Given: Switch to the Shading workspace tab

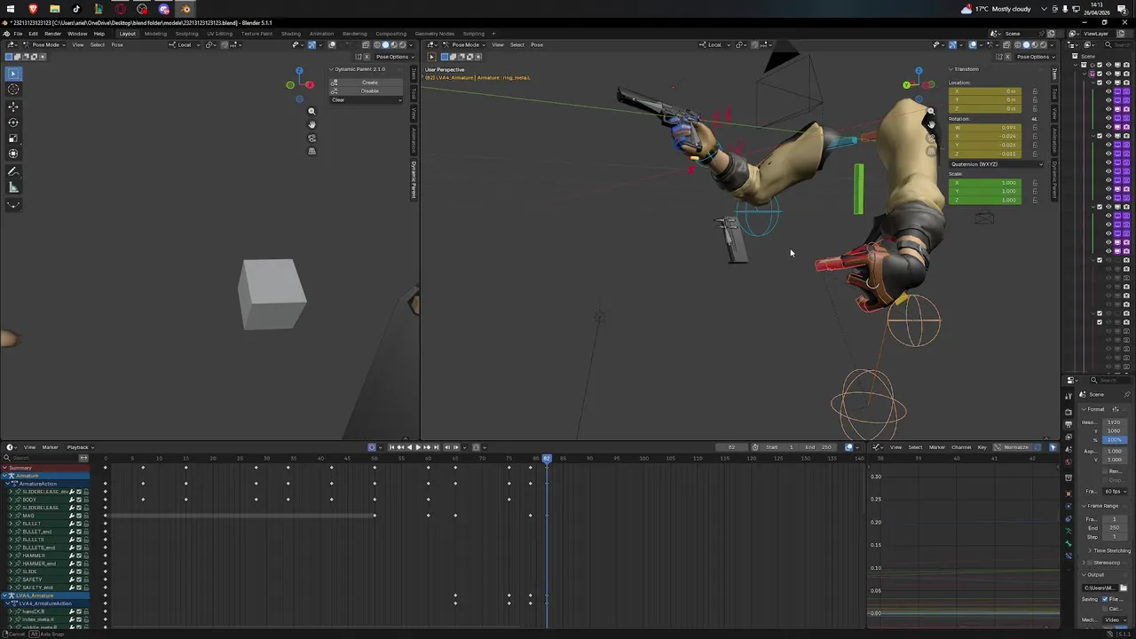Looking at the screenshot, I should 291,34.
